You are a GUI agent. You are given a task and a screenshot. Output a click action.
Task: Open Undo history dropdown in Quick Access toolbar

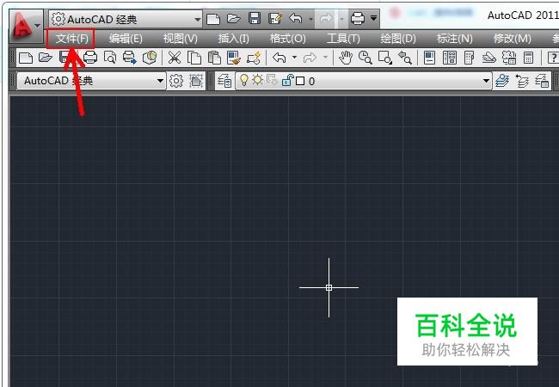pyautogui.click(x=310, y=19)
